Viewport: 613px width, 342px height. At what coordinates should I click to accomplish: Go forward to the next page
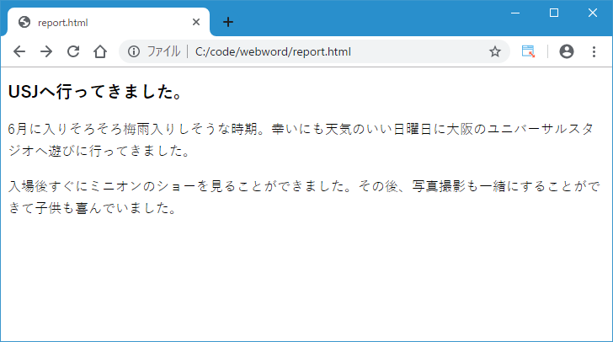coord(46,51)
